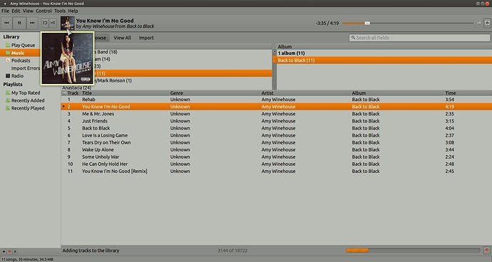
Task: Skip to the next track
Action: coord(32,23)
